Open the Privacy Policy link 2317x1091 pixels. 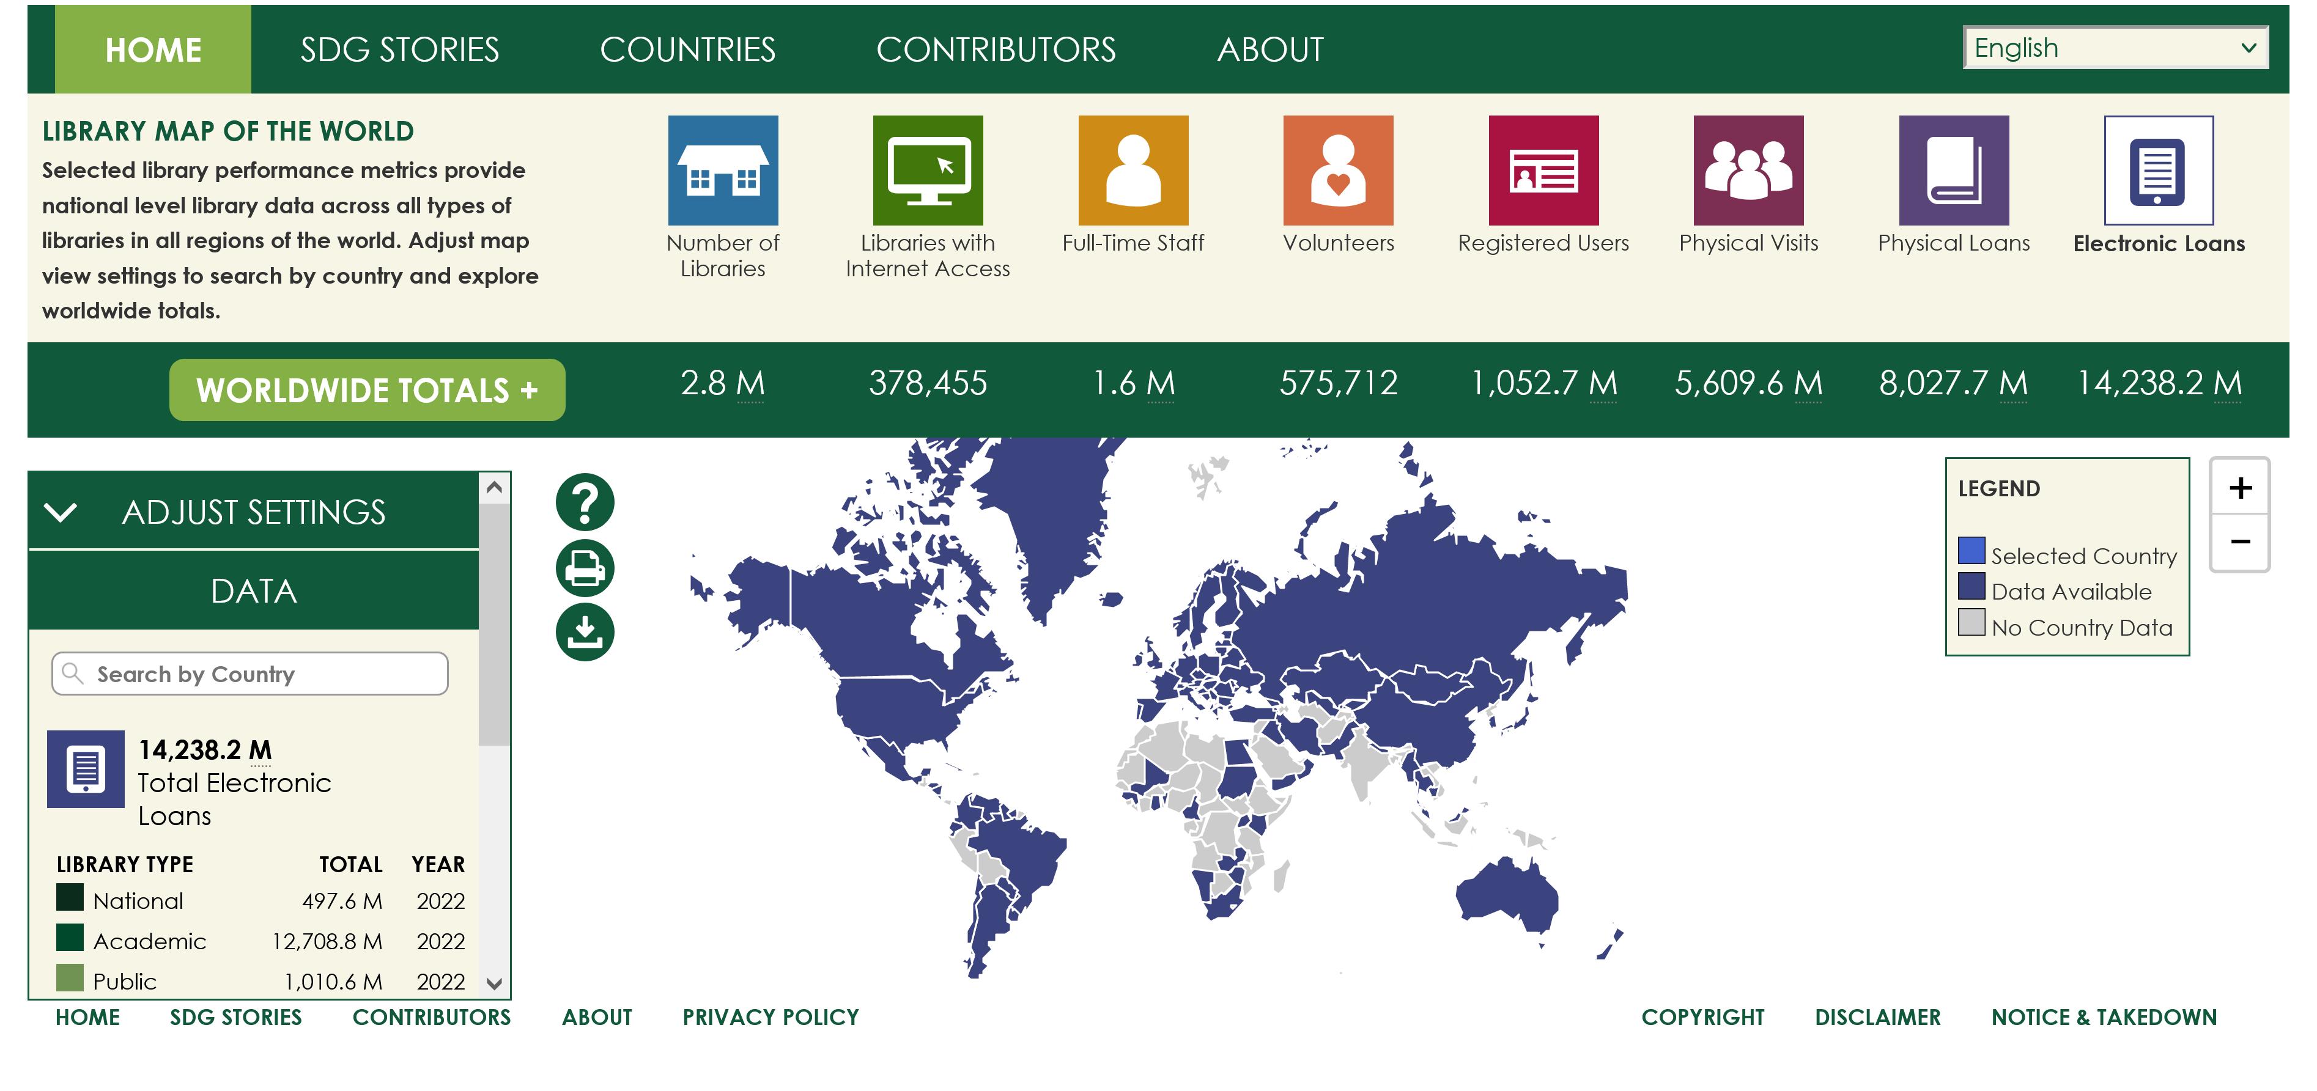tap(771, 1016)
